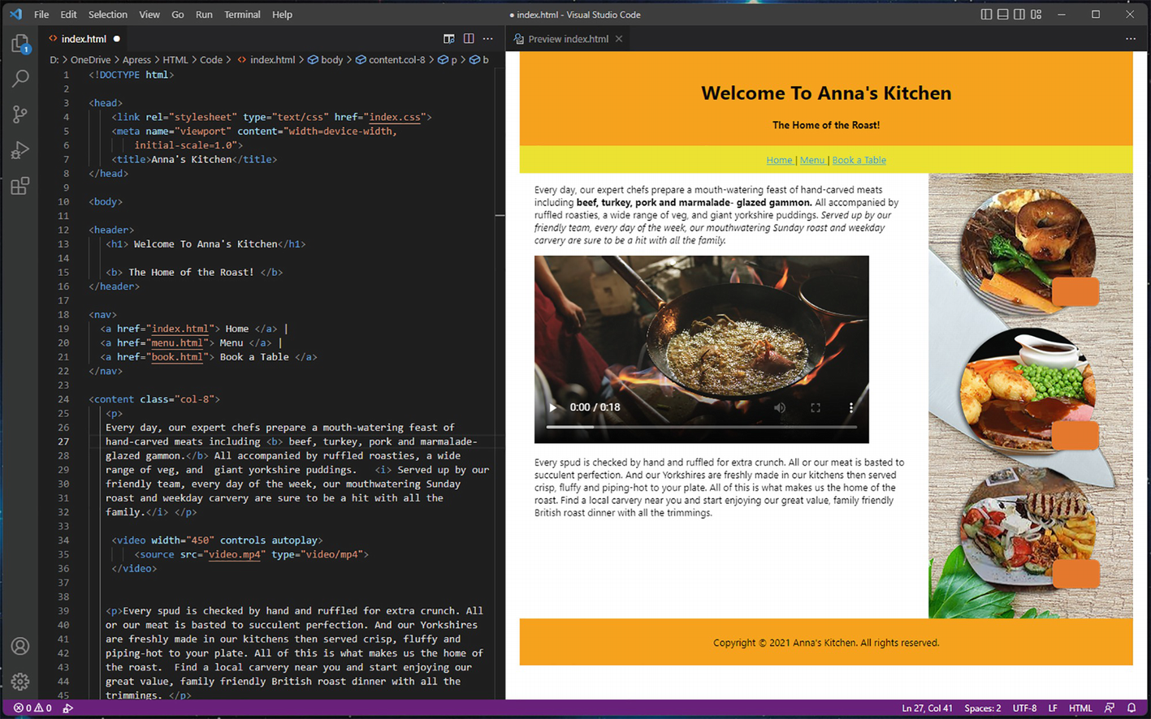Open the Manage gear settings icon

pyautogui.click(x=20, y=682)
